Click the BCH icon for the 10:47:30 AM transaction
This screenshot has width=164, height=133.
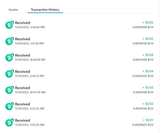pos(9,90)
